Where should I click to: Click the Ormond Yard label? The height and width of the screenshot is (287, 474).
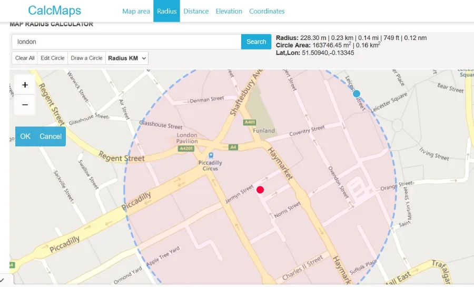(128, 275)
